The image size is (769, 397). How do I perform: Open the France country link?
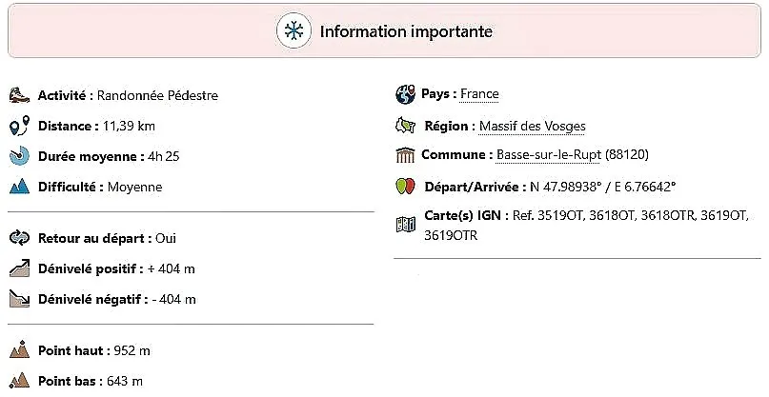point(479,94)
